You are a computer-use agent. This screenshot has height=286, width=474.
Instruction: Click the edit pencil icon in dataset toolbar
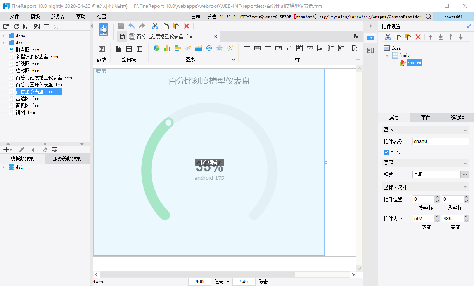pos(22,150)
